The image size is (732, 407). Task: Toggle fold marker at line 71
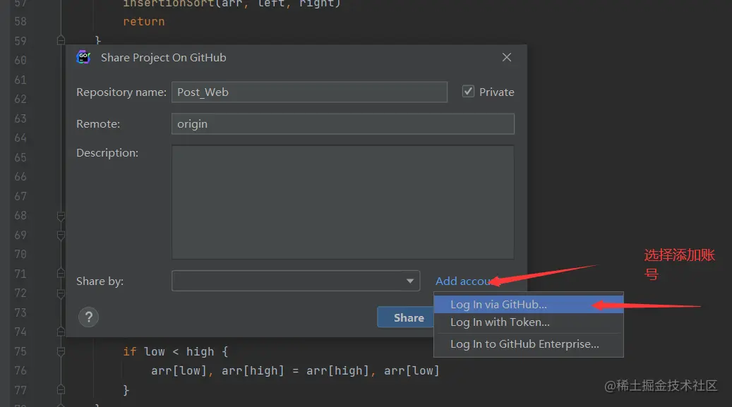[x=61, y=274]
